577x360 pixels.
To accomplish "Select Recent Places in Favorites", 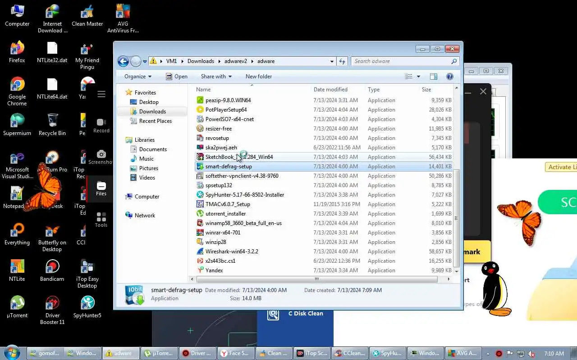I will coord(155,121).
